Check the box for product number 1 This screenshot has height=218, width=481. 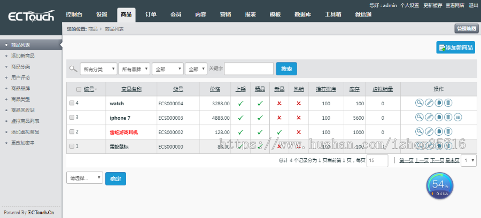(72, 146)
